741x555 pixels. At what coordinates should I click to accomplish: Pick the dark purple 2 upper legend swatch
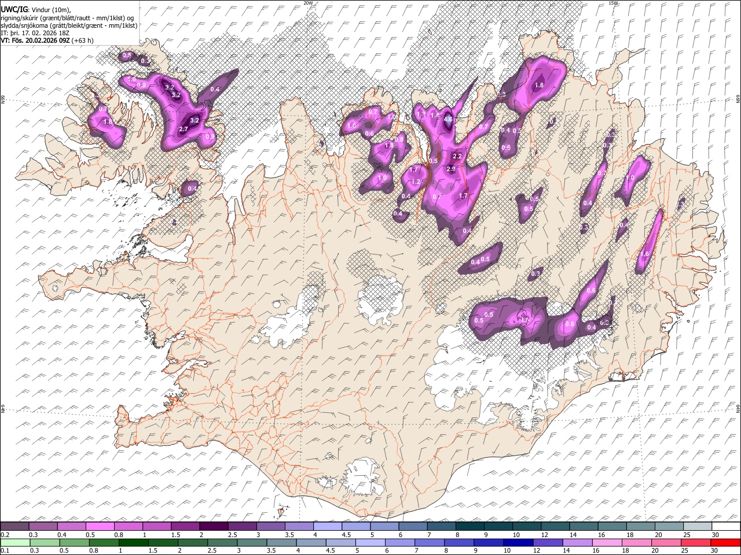tap(214, 526)
